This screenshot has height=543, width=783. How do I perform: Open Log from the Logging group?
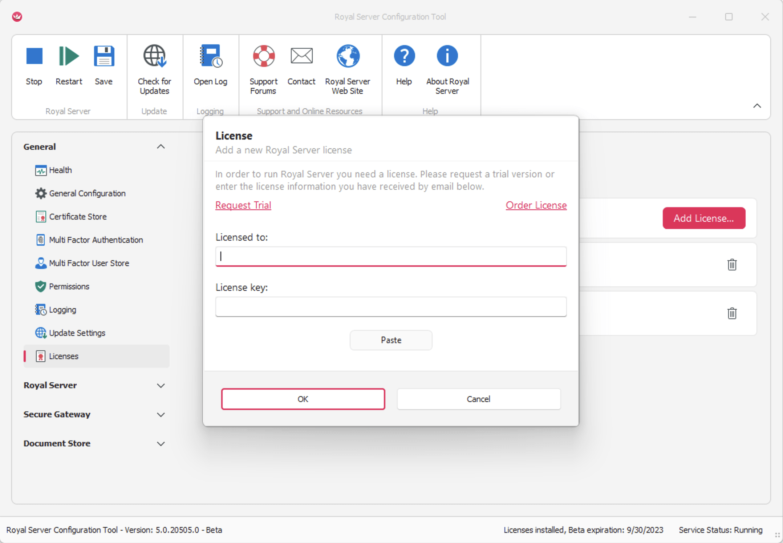211,65
